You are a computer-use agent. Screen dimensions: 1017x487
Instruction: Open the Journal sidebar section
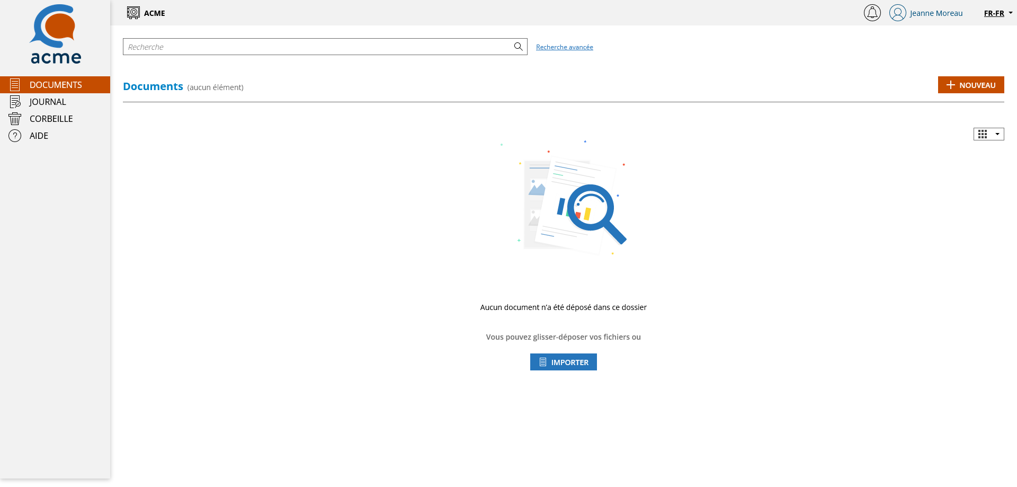click(x=55, y=102)
